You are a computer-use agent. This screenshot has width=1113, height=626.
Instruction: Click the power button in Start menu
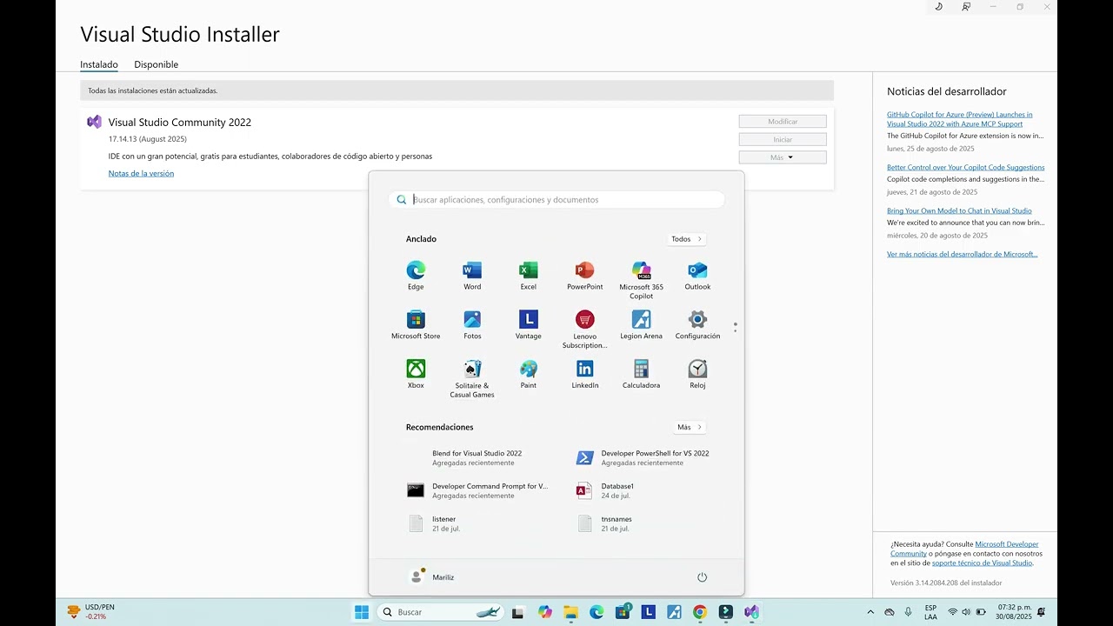point(703,577)
